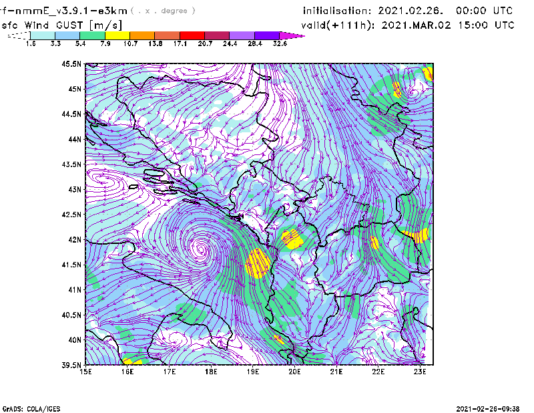Select the yellow 7.9–10.7 legend swatch

click(x=117, y=35)
